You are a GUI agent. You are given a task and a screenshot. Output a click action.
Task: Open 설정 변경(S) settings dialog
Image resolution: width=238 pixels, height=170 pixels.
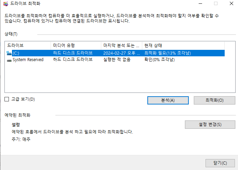[x=210, y=125]
